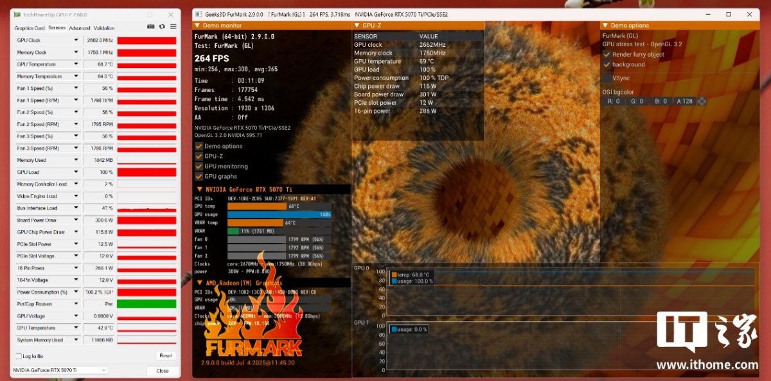Click OSI bgcolor checkered color preview
Screen dimensions: 771x381
[702, 101]
